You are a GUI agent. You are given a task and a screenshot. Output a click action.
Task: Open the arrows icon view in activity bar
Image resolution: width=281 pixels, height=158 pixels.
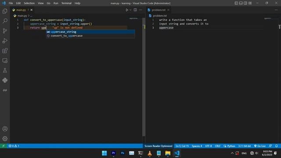(x=5, y=90)
